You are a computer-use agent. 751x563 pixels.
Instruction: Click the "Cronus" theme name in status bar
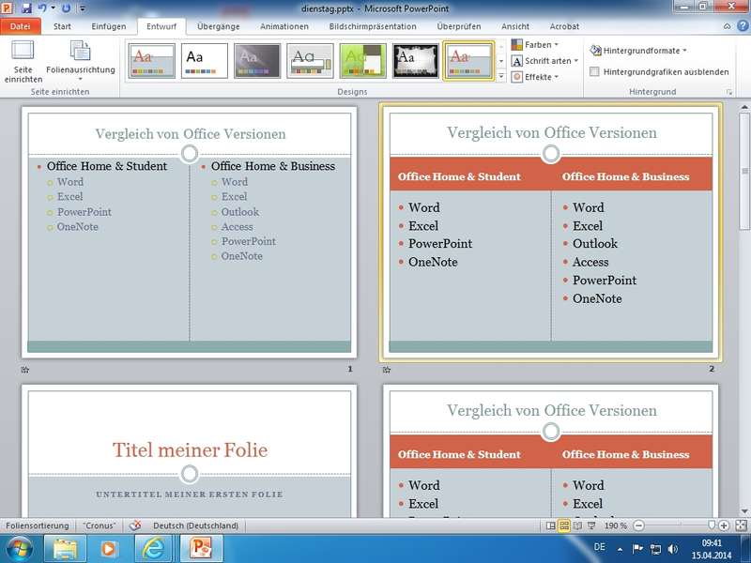point(100,525)
